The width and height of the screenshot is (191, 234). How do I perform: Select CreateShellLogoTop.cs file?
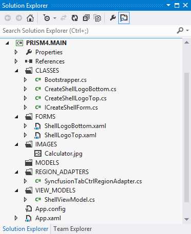pyautogui.click(x=75, y=98)
